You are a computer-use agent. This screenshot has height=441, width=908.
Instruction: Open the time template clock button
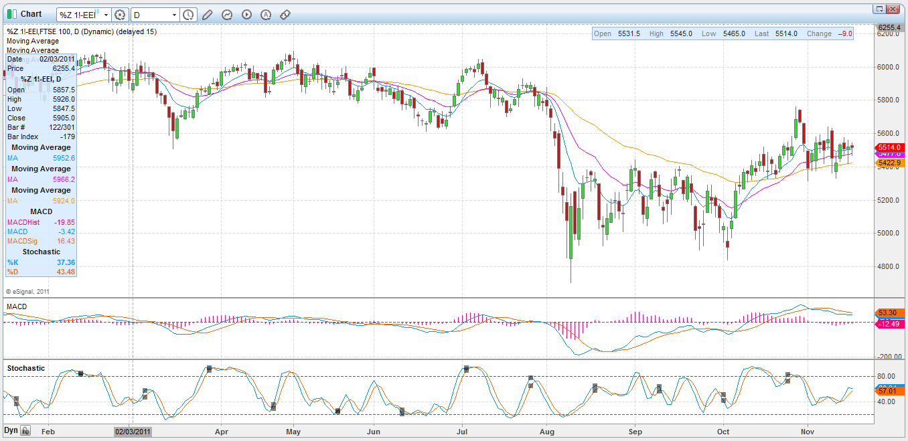tap(189, 15)
